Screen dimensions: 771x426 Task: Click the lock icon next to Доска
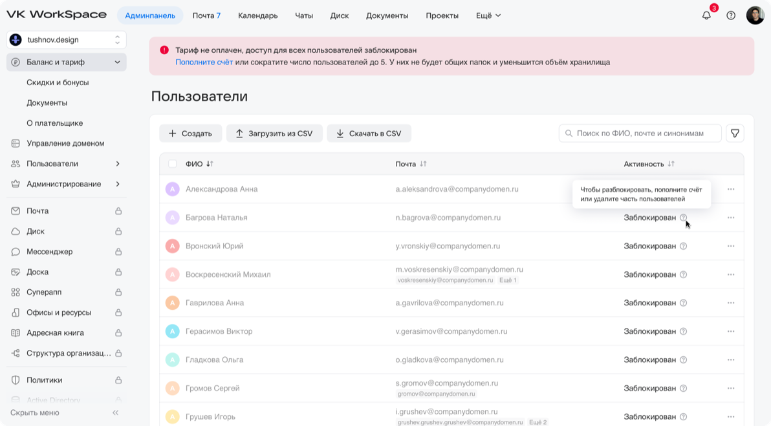[x=118, y=272]
